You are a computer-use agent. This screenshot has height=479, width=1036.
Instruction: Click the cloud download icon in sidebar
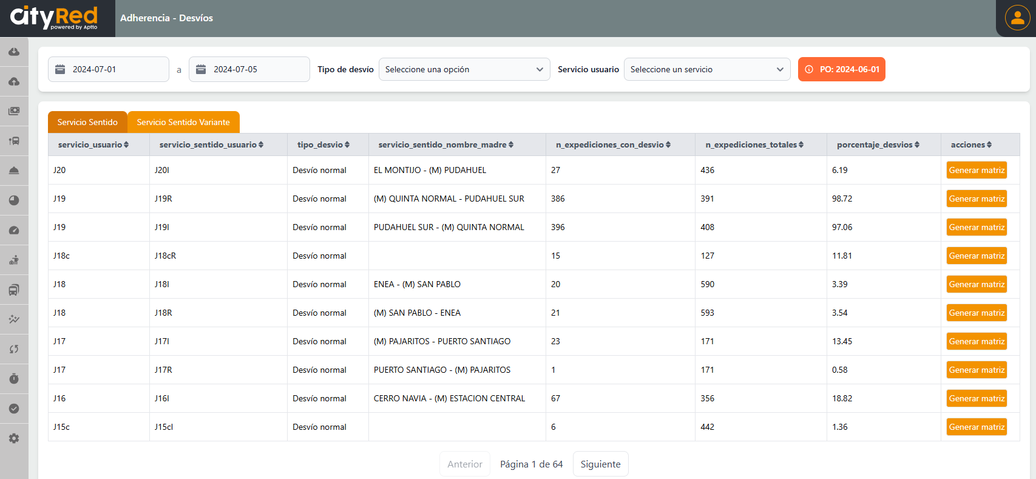pyautogui.click(x=14, y=52)
